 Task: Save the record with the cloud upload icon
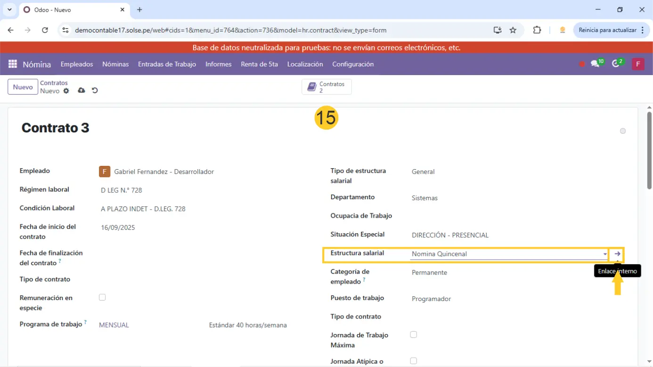(82, 90)
